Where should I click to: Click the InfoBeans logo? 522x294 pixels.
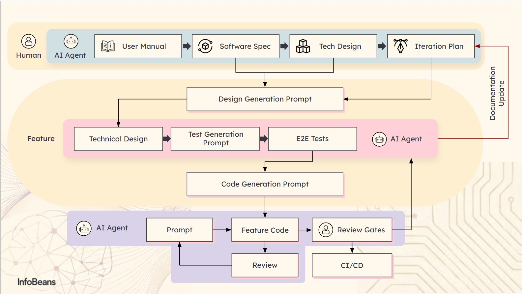[x=37, y=282]
